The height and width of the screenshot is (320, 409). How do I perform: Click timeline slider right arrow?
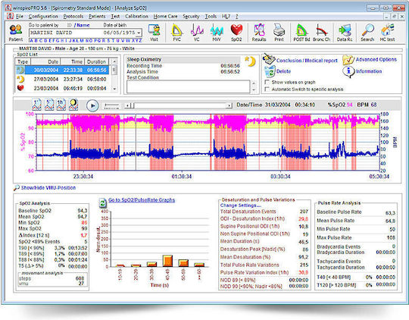[229, 105]
